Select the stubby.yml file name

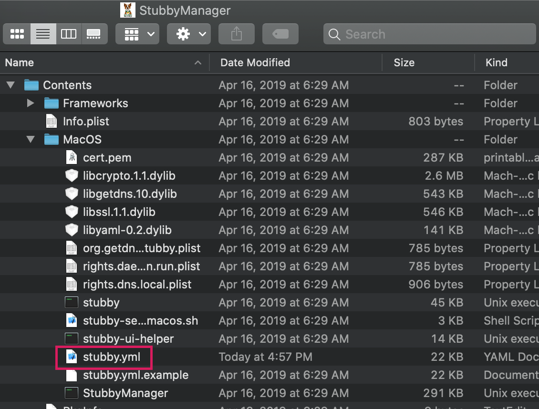pyautogui.click(x=112, y=357)
